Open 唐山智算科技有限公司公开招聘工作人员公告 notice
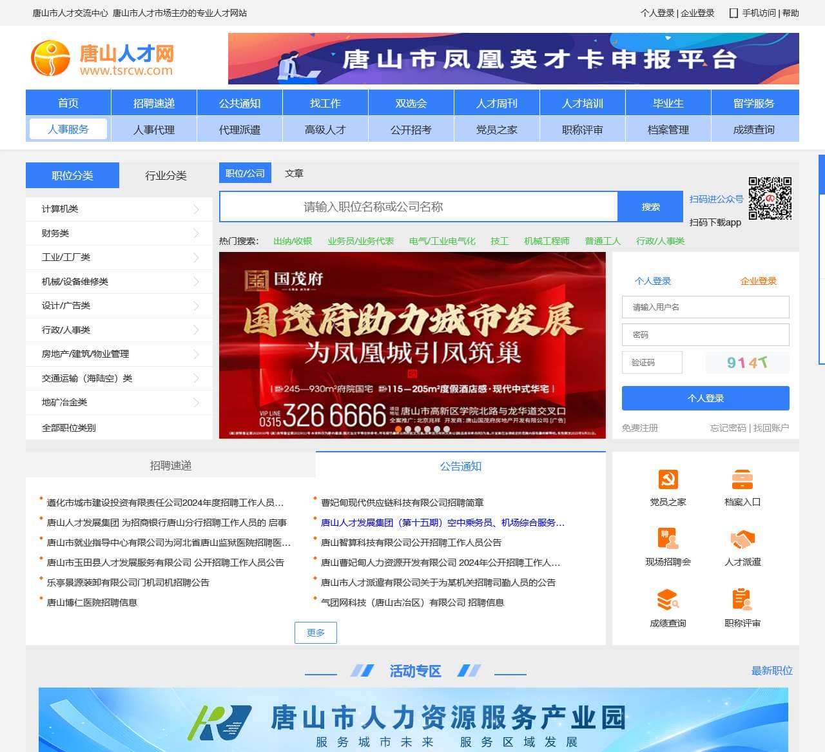Viewport: 825px width, 752px height. click(411, 543)
